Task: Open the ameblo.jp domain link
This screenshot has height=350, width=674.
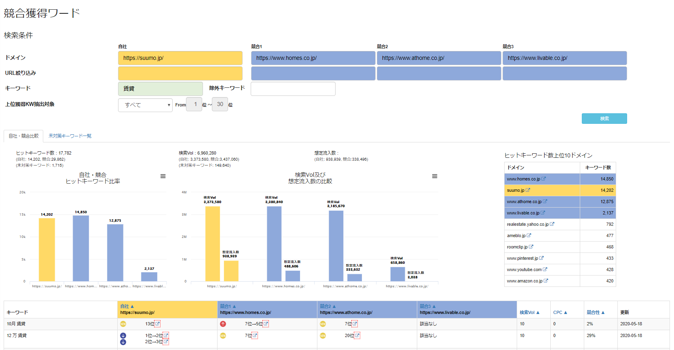Action: [x=516, y=235]
